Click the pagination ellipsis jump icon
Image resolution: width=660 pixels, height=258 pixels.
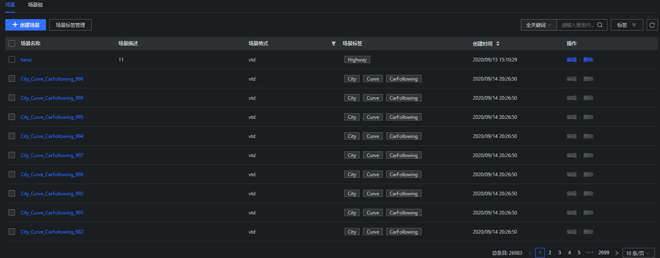pyautogui.click(x=590, y=253)
